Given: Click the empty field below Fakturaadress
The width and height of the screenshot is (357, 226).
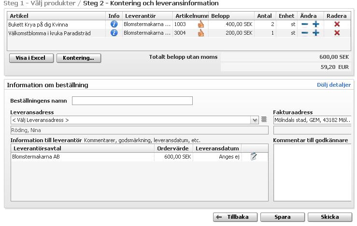Looking at the screenshot, I should point(312,130).
